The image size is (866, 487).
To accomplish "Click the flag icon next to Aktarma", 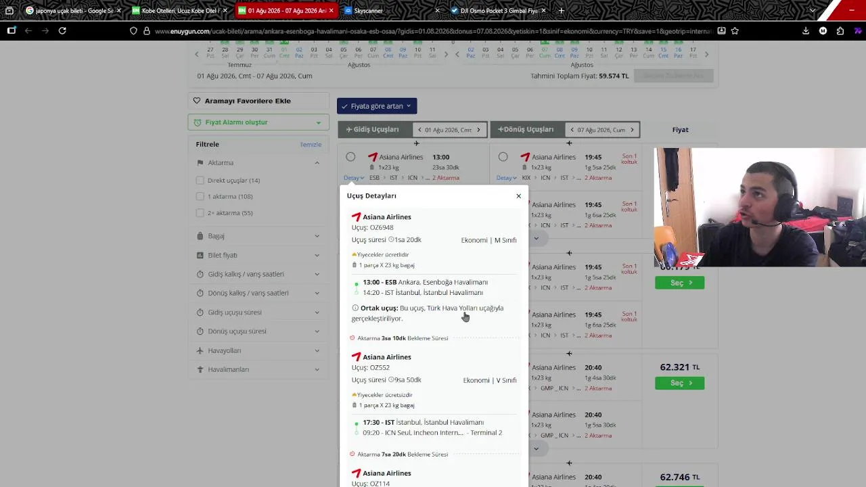I will (x=200, y=163).
